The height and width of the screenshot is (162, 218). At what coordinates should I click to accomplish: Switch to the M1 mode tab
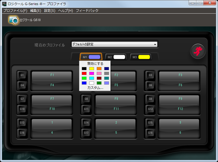[91, 57]
